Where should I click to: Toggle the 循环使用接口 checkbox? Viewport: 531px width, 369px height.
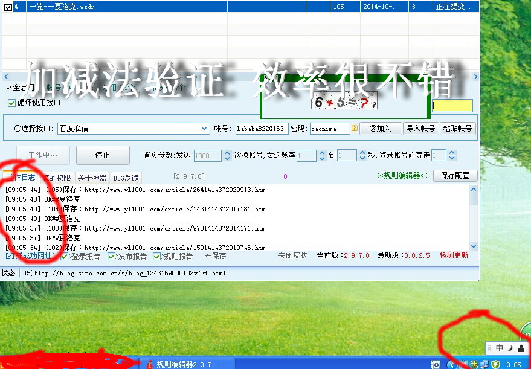coord(11,103)
